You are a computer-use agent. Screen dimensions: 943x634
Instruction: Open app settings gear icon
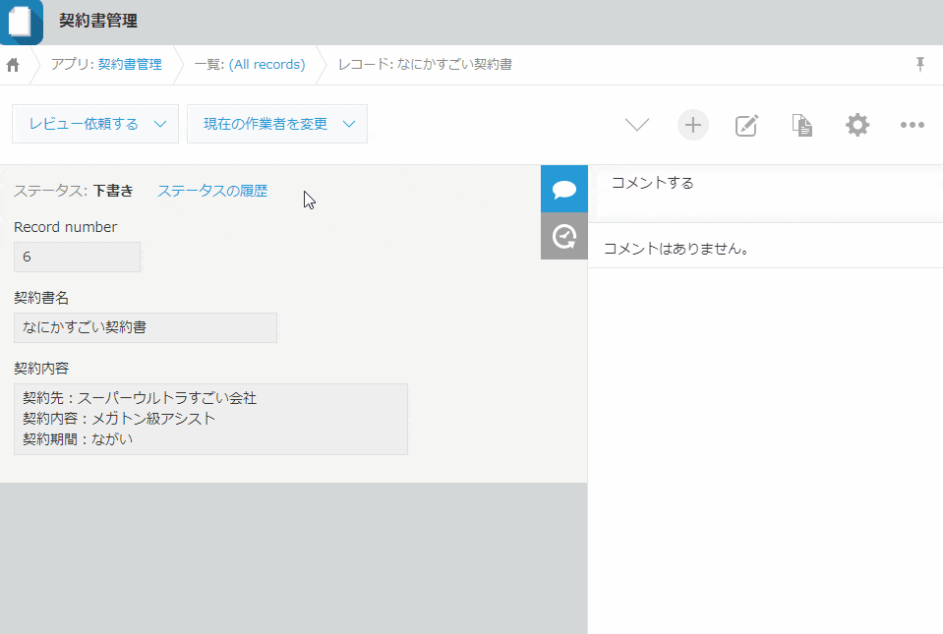(x=857, y=125)
